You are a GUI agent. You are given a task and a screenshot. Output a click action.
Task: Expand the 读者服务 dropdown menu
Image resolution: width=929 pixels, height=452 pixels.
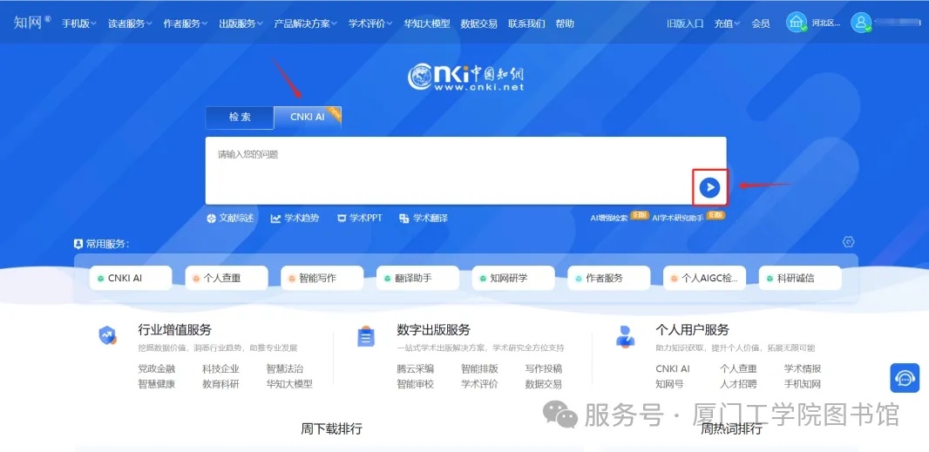pos(130,24)
